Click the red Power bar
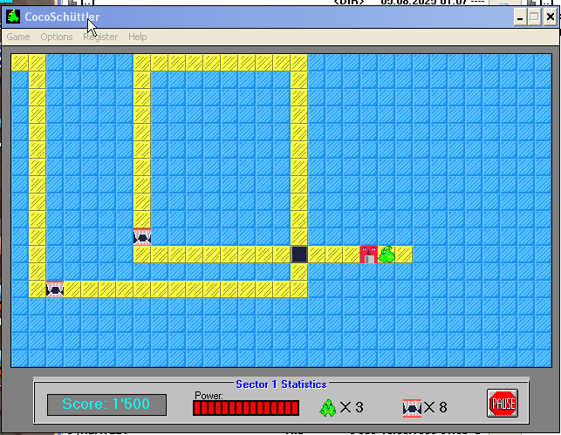 [246, 408]
